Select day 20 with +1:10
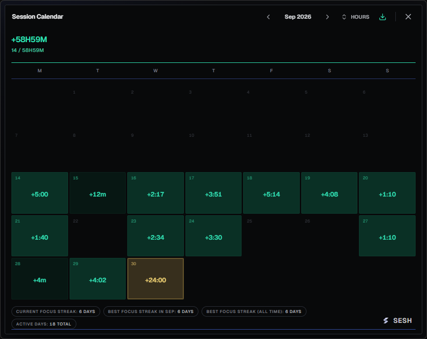 387,193
